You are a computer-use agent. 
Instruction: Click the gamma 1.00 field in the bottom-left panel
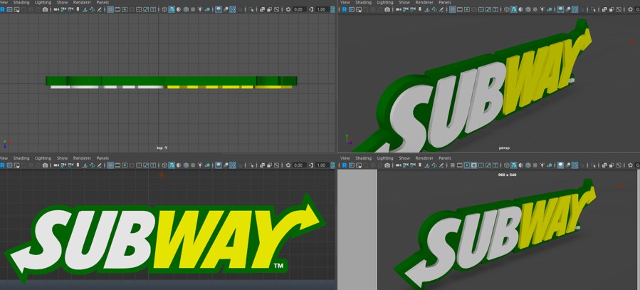point(322,165)
